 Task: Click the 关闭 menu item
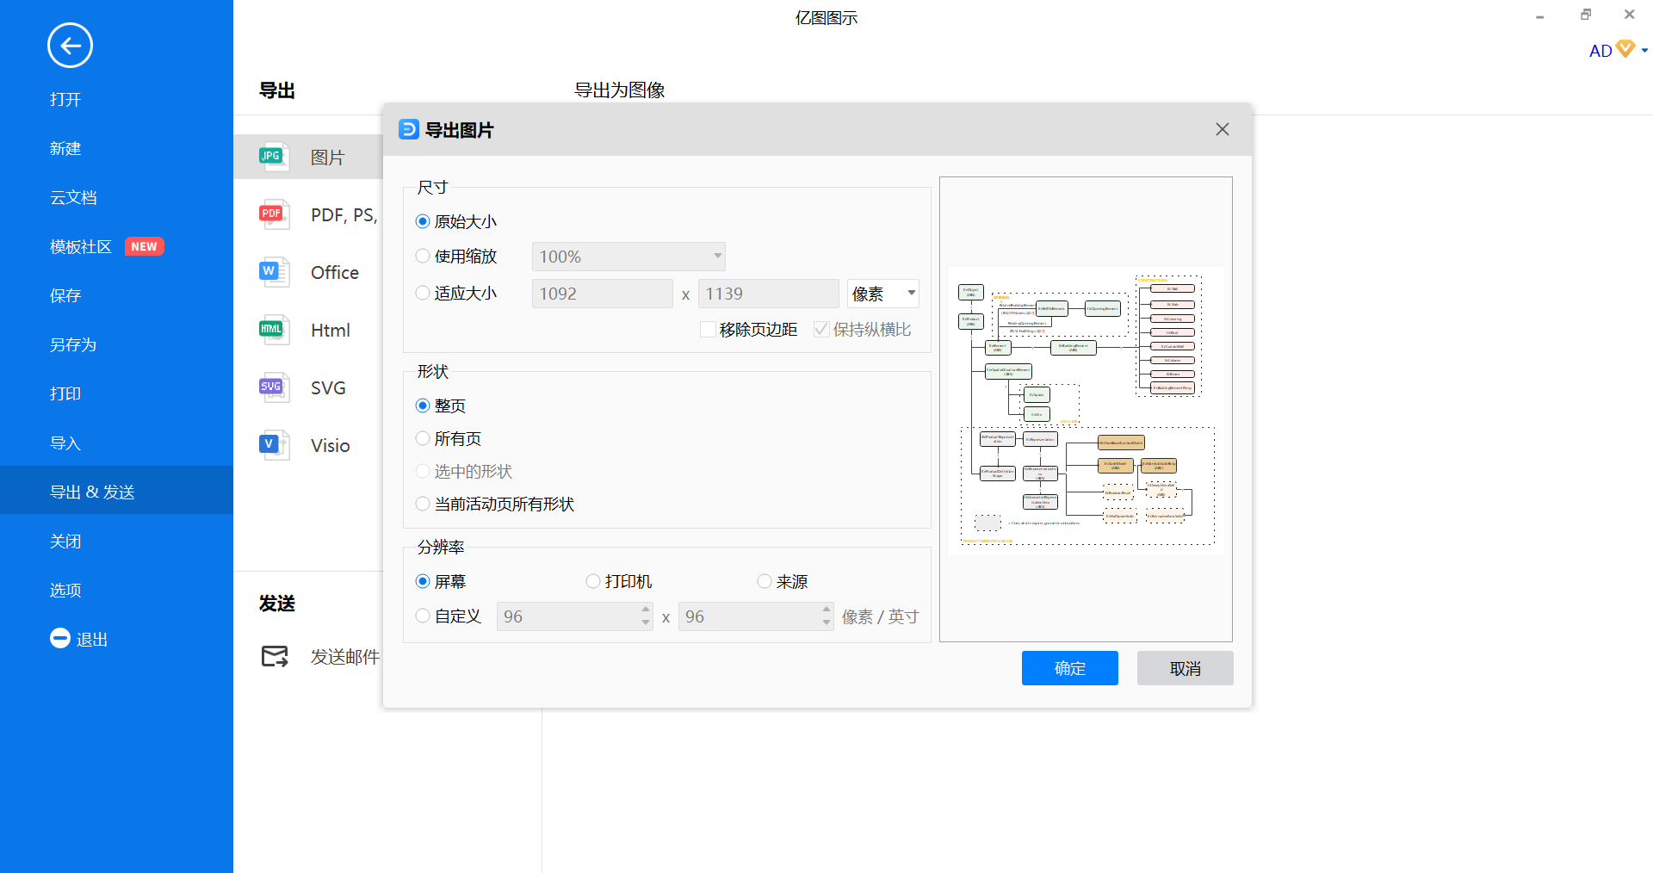tap(65, 541)
